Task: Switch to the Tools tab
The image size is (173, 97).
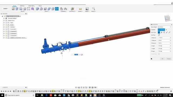Action: 40,6
